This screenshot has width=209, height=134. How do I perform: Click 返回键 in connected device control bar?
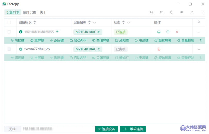pos(57,40)
